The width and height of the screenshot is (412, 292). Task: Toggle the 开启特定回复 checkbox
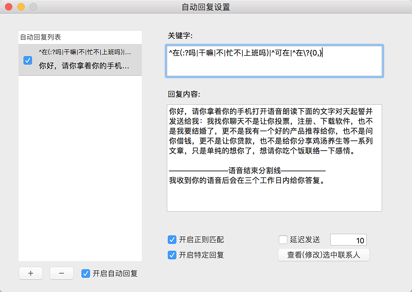pos(172,255)
